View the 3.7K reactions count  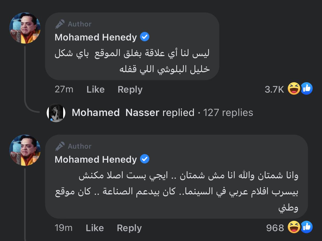(274, 89)
